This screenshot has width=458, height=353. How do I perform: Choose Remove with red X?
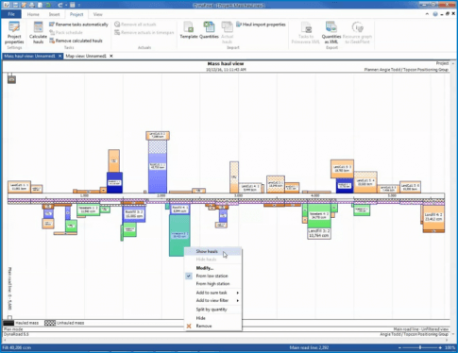[213, 326]
